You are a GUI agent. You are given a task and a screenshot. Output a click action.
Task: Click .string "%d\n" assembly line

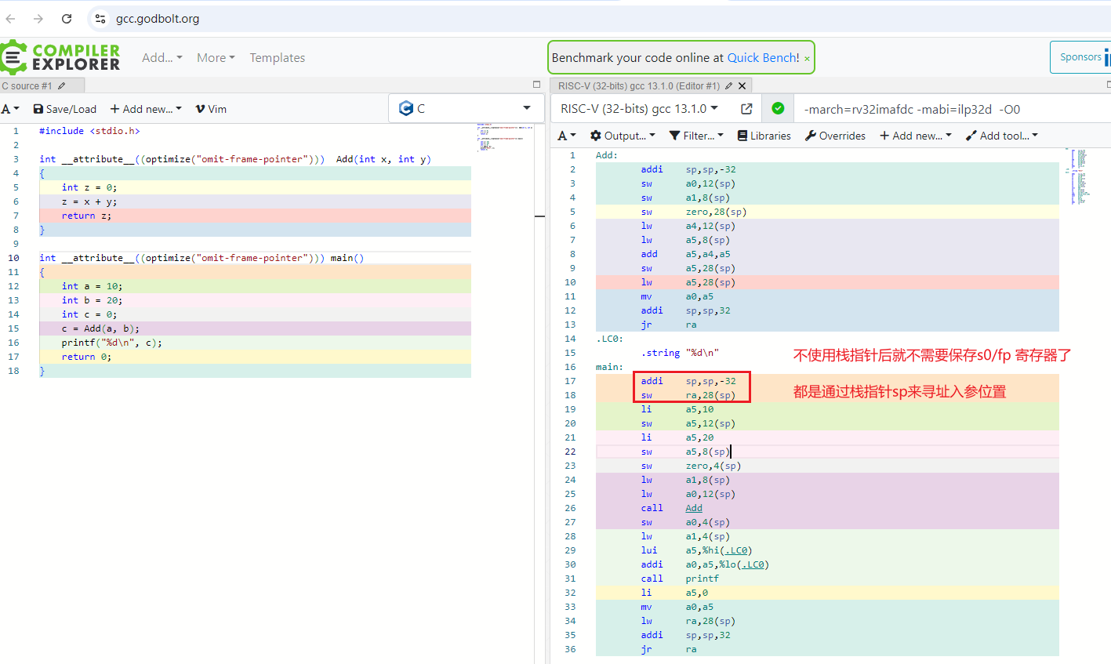click(x=680, y=353)
